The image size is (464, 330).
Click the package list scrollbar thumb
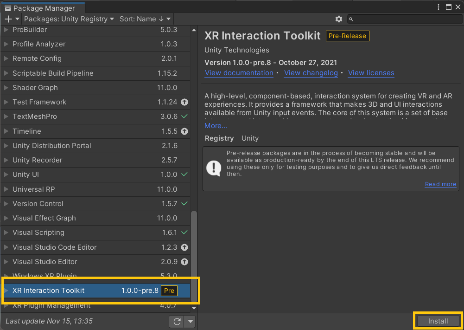[x=194, y=256]
